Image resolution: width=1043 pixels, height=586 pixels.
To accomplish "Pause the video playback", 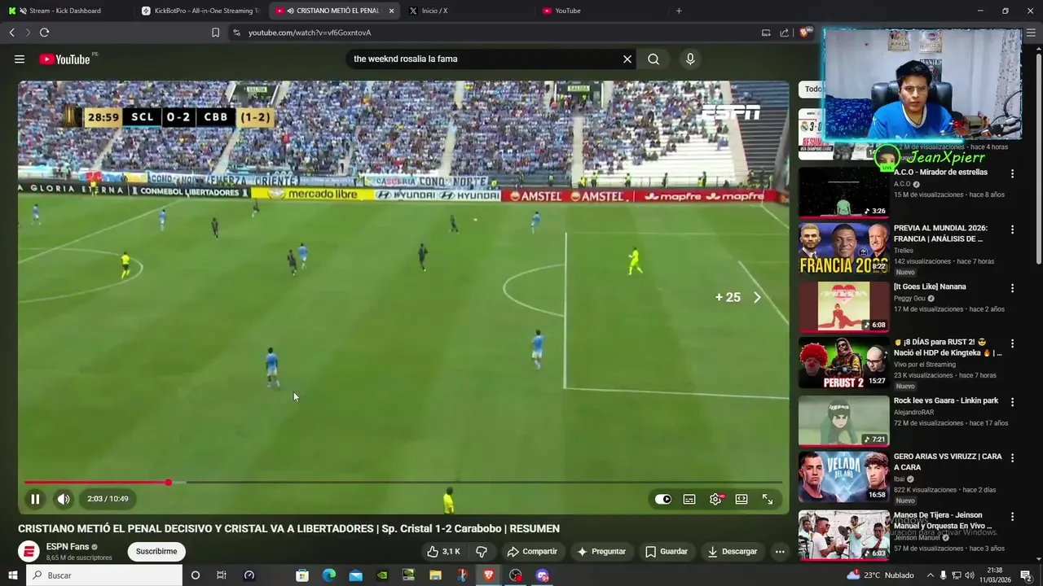I will coord(35,499).
